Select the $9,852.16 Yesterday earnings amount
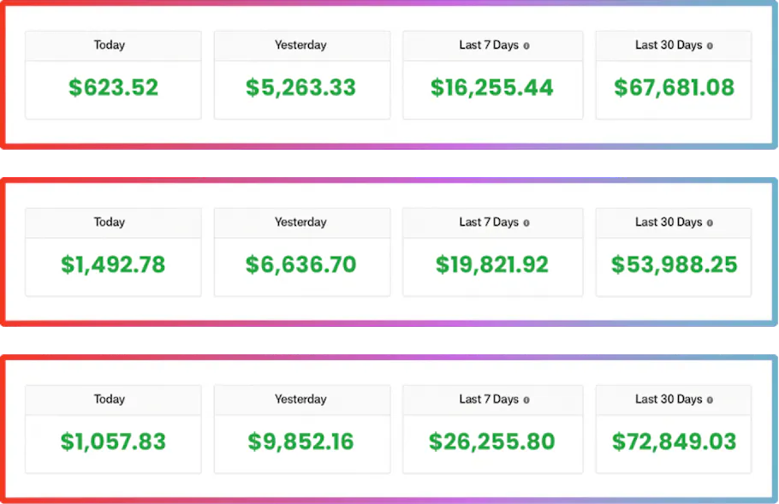This screenshot has height=504, width=779. coord(300,442)
